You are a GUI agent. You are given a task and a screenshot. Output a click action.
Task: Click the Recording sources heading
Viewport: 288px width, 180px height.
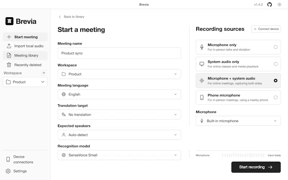click(220, 29)
